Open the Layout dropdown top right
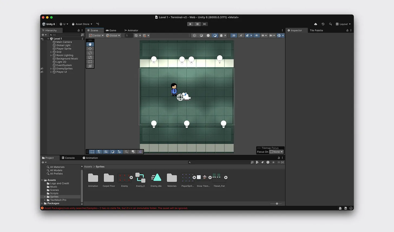 [343, 24]
